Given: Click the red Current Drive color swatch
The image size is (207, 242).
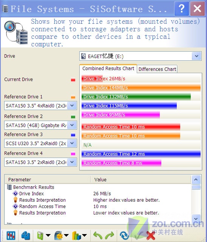Looking at the screenshot, I should click(73, 80).
